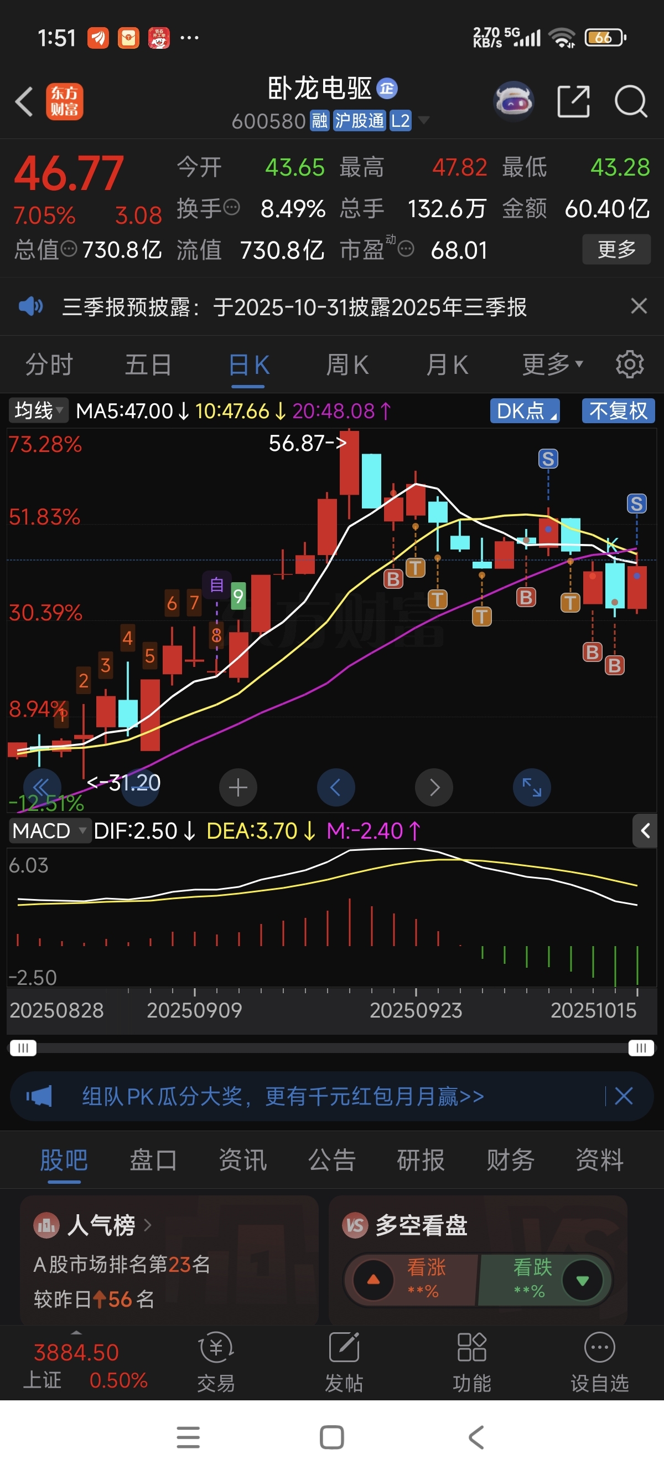
Task: Toggle the DK点 indicator
Action: [x=525, y=411]
